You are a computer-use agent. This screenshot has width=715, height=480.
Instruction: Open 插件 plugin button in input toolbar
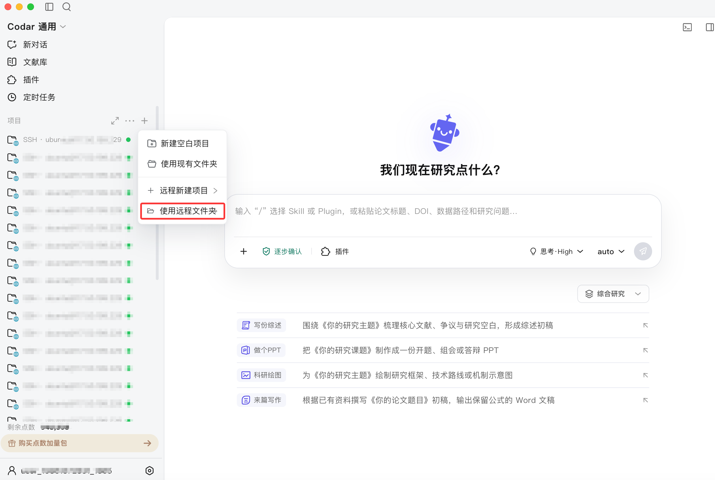335,251
